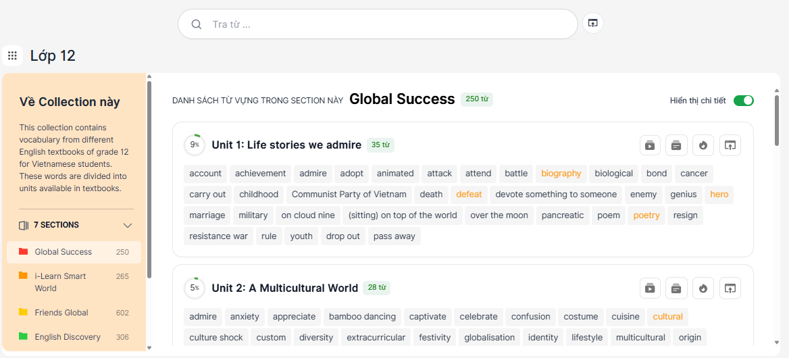Click the video flashcard icon in Unit 1
Screen dimensions: 789x358
650,145
